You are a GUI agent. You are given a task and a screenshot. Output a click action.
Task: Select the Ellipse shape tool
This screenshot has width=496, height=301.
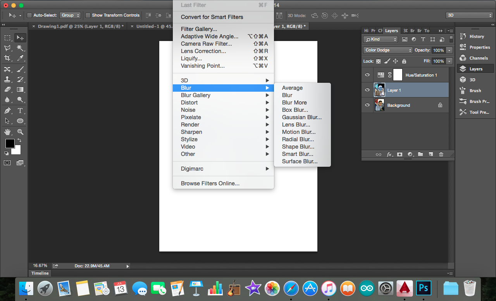click(20, 121)
